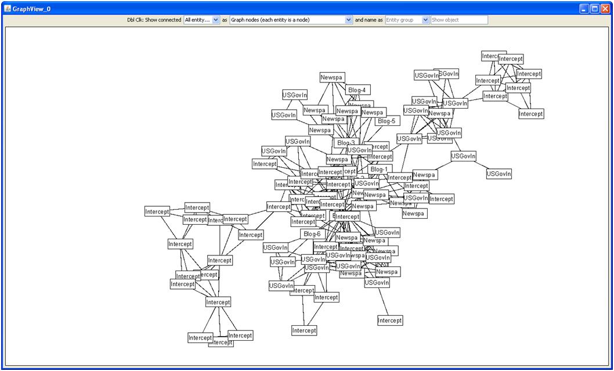Maximize the GraphView_0 window
The image size is (614, 371).
595,9
